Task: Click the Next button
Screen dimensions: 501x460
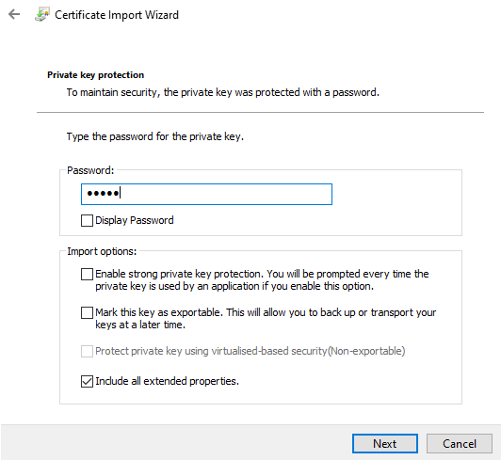Action: point(385,443)
